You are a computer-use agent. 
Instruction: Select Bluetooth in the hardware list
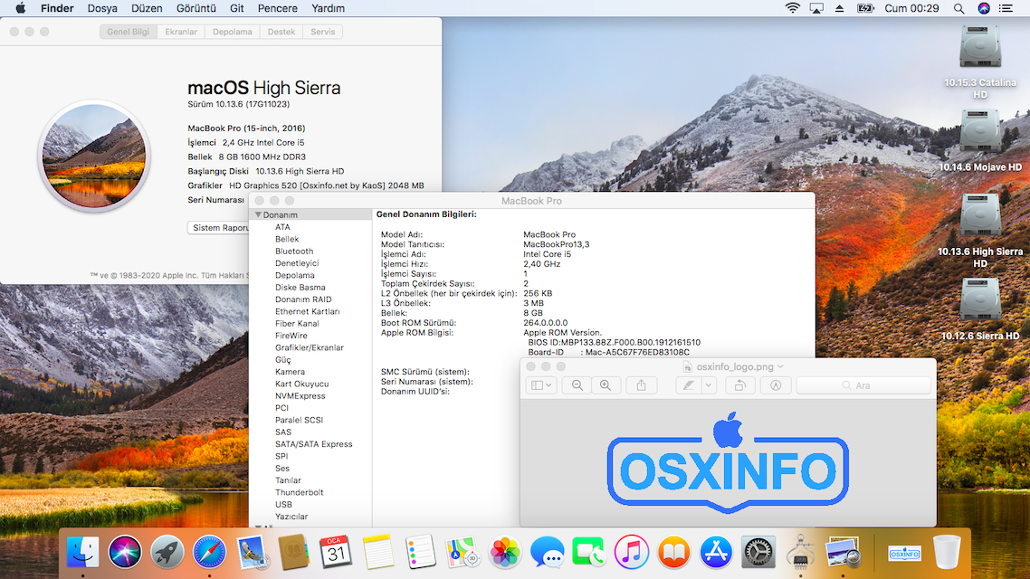tap(293, 251)
